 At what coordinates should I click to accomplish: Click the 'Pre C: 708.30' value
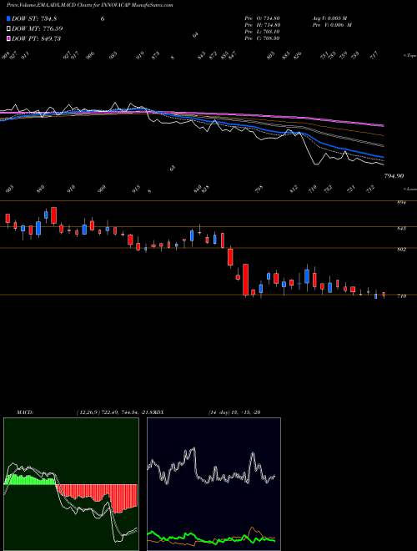pyautogui.click(x=262, y=38)
